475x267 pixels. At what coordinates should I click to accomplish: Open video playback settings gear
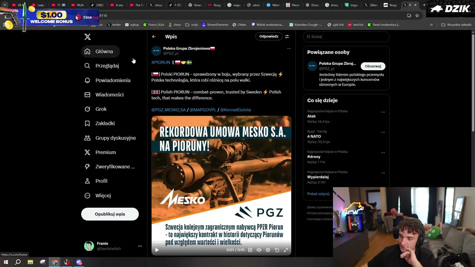click(268, 250)
